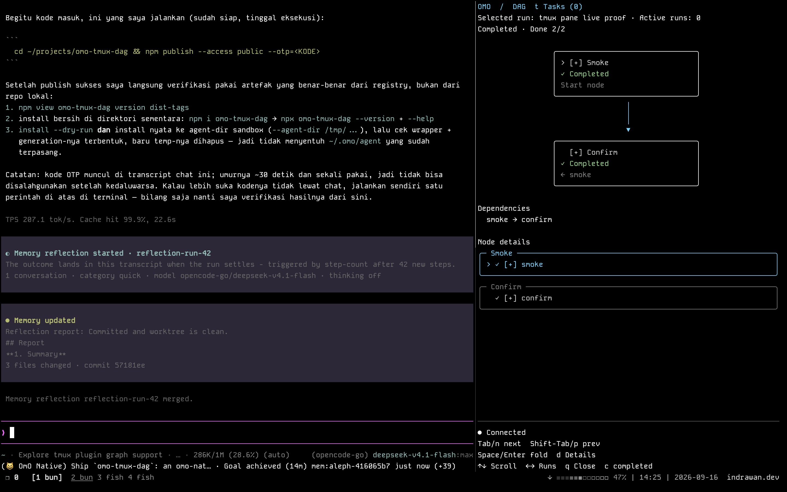Click the 47% battery bar indicator
The image size is (787, 492).
(582, 478)
